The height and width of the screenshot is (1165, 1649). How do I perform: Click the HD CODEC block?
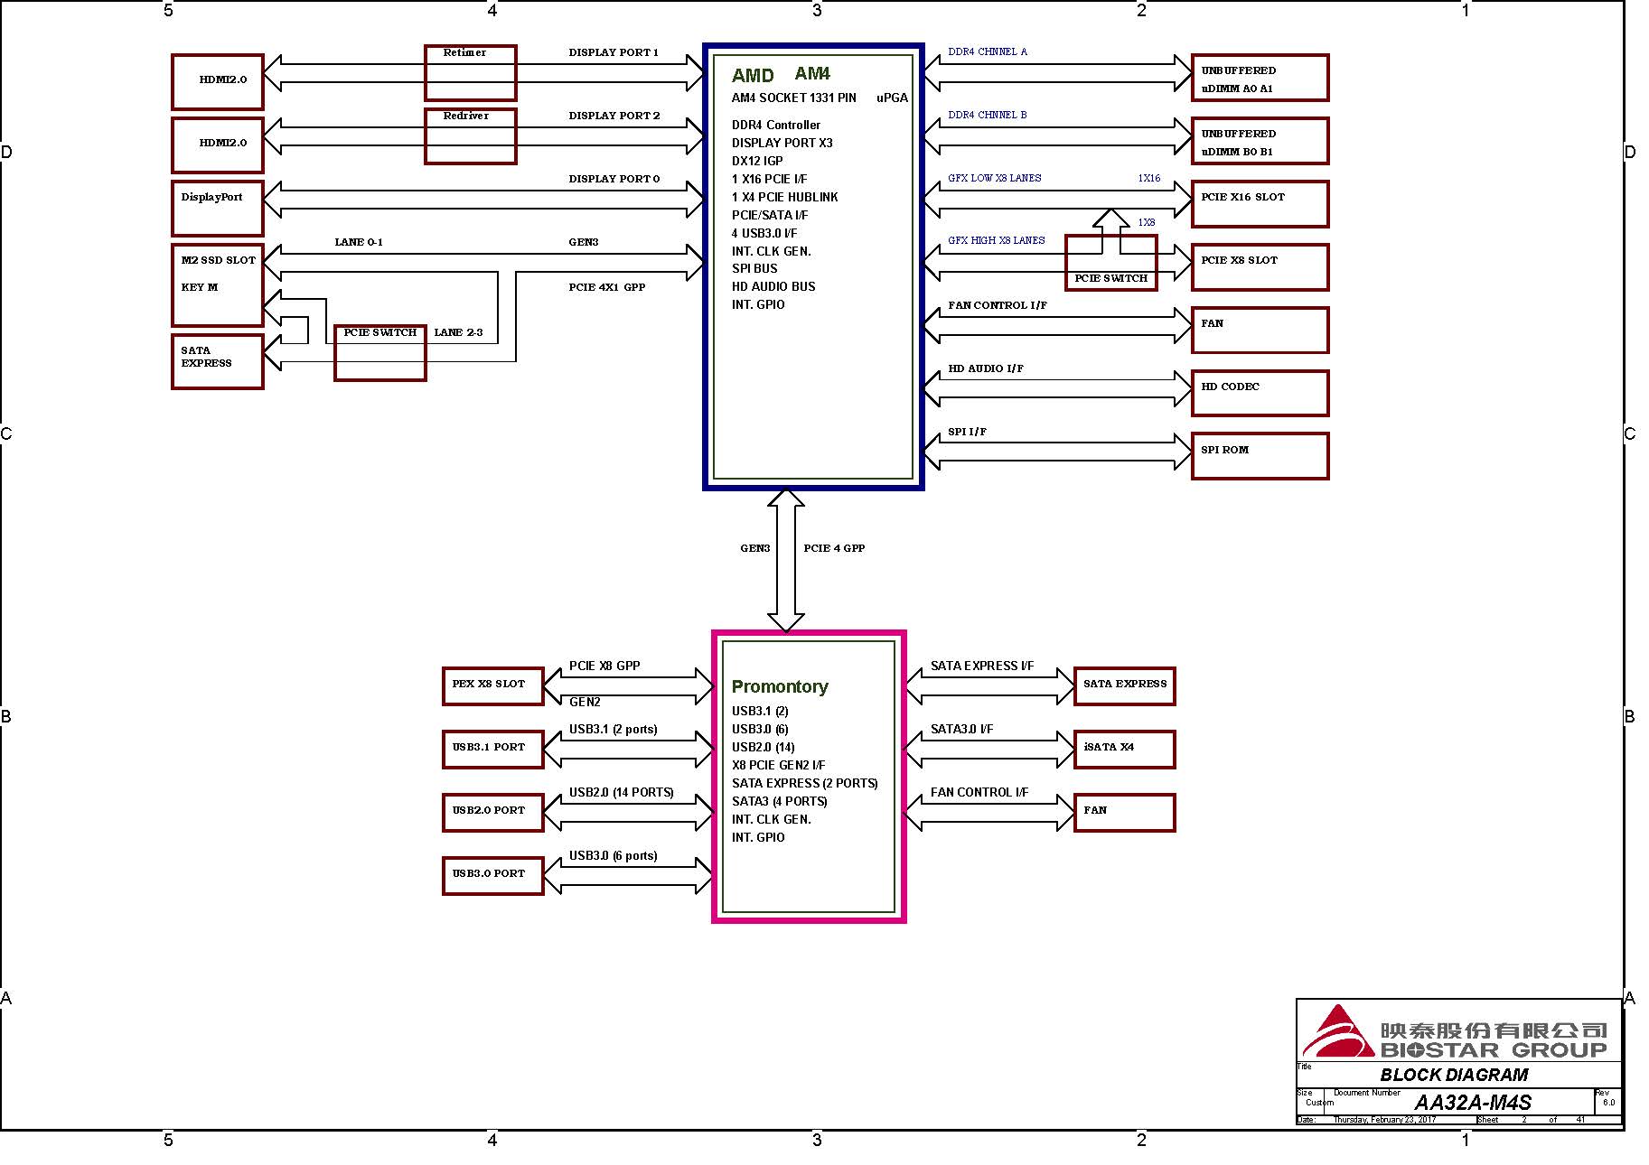pos(1260,394)
